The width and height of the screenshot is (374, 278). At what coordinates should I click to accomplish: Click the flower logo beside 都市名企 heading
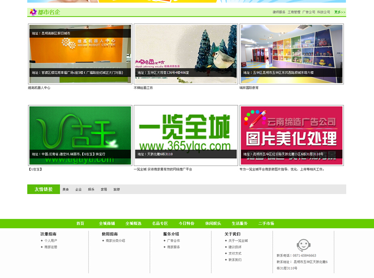pos(34,13)
